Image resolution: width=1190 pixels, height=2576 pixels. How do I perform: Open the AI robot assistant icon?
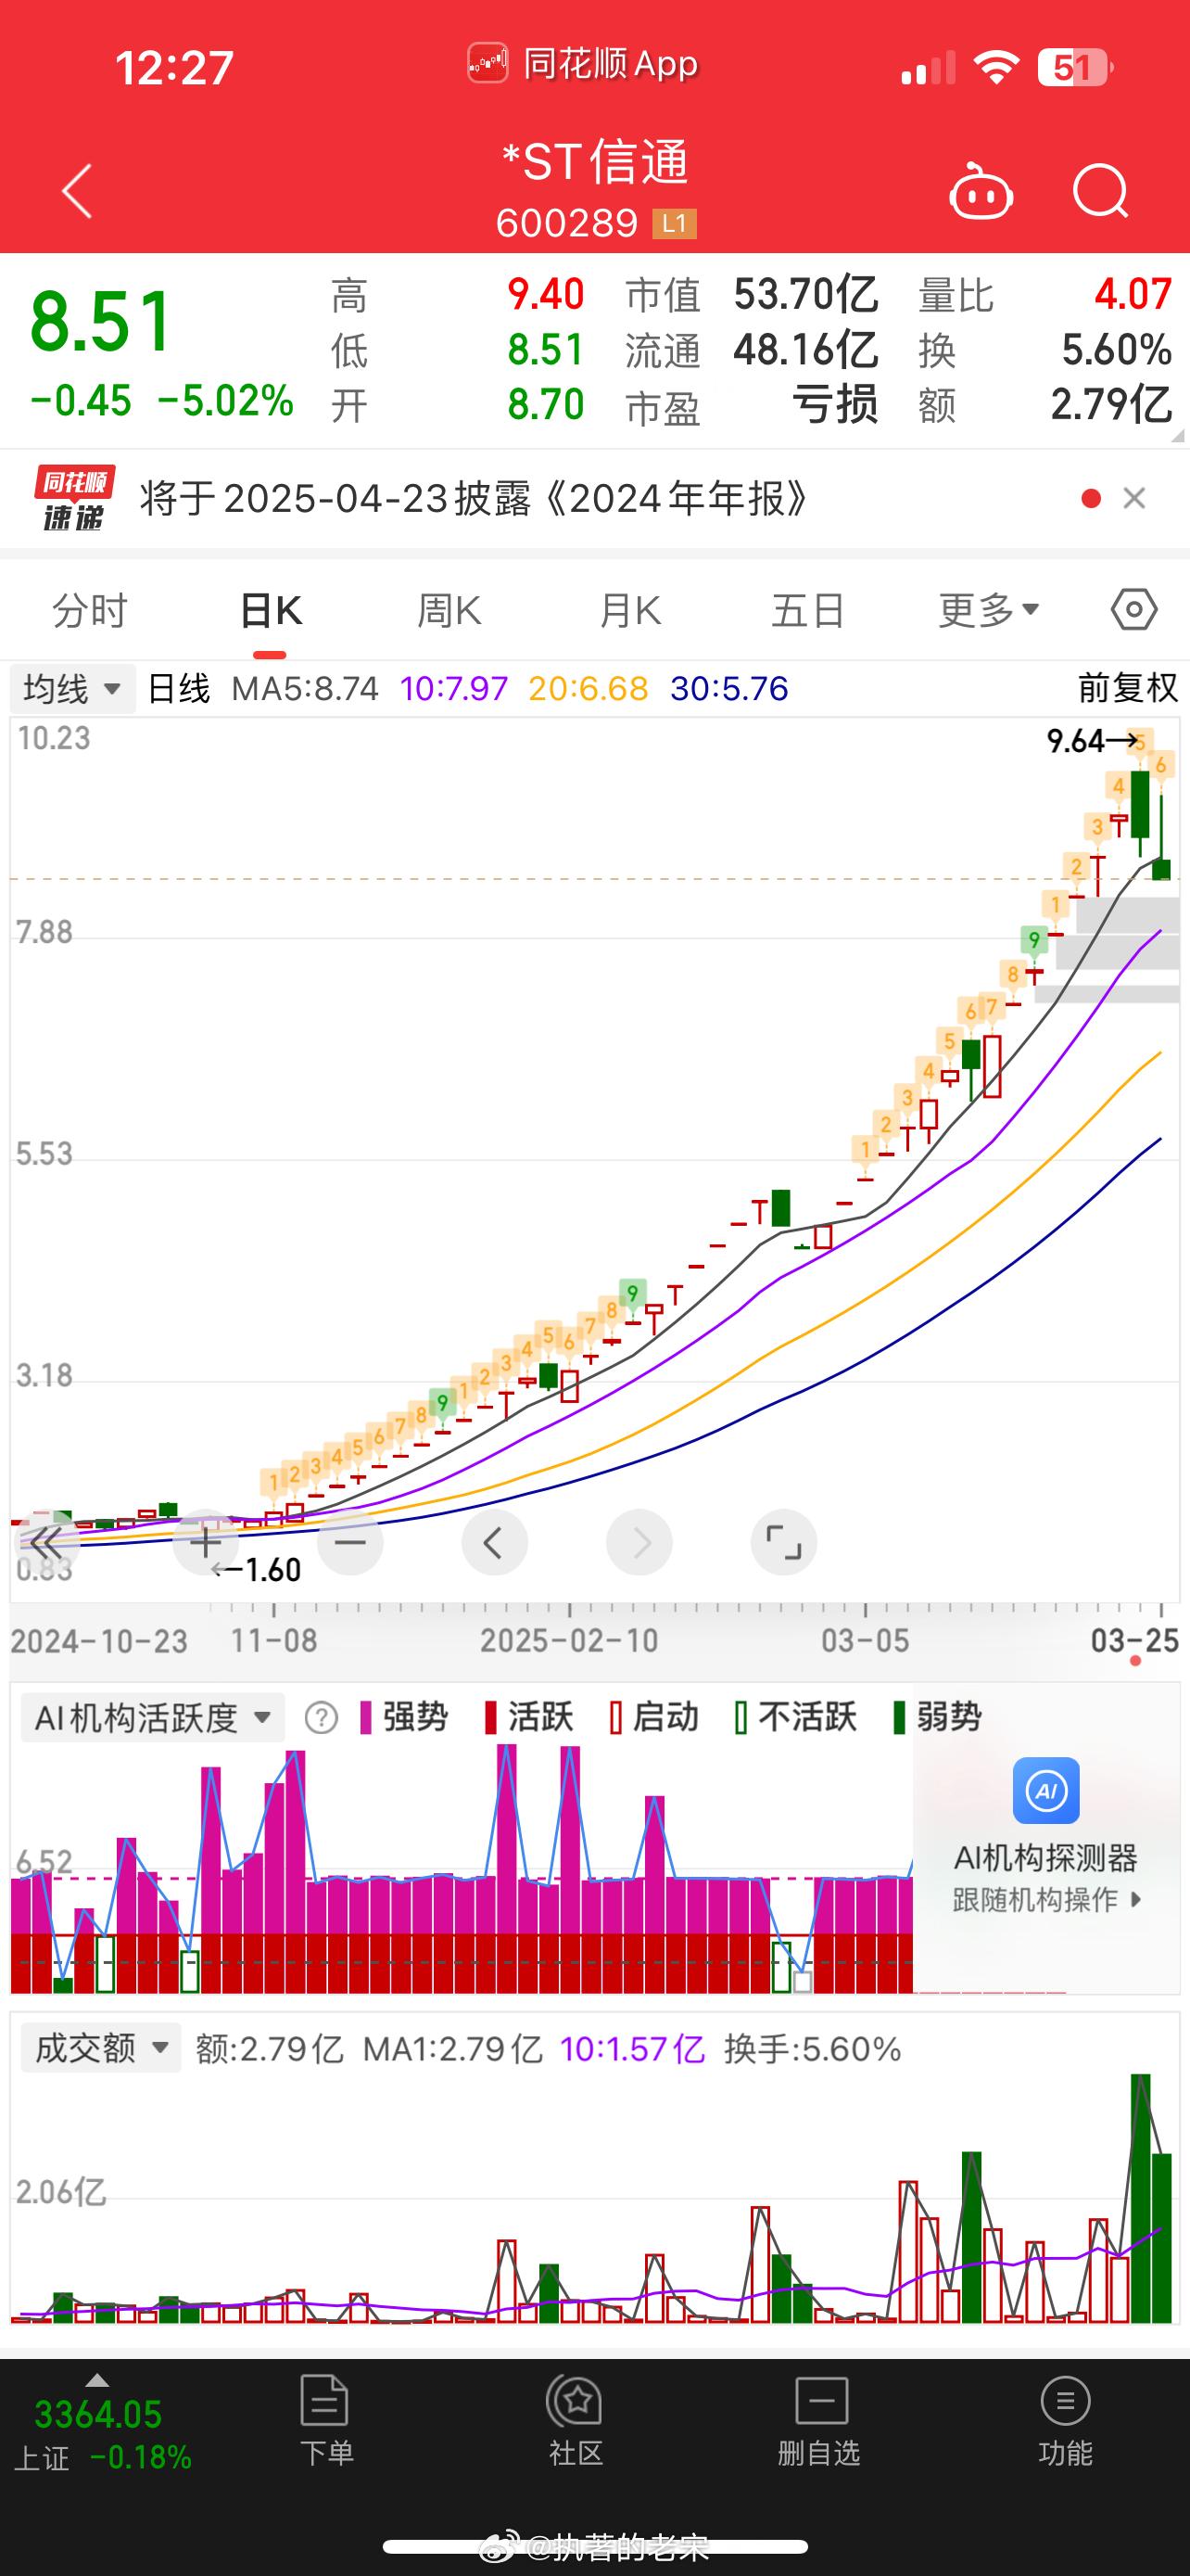coord(981,190)
